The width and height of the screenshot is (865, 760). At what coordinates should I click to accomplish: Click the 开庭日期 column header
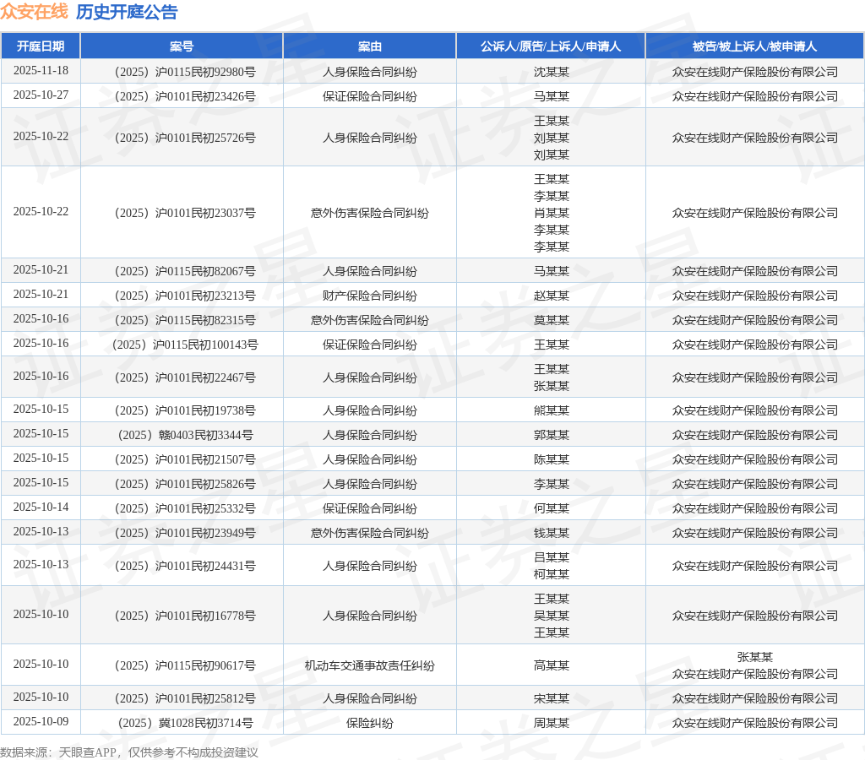click(x=41, y=46)
